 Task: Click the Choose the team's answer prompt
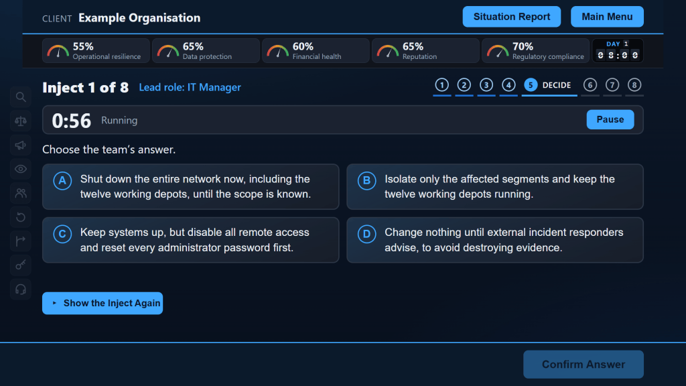coord(109,149)
